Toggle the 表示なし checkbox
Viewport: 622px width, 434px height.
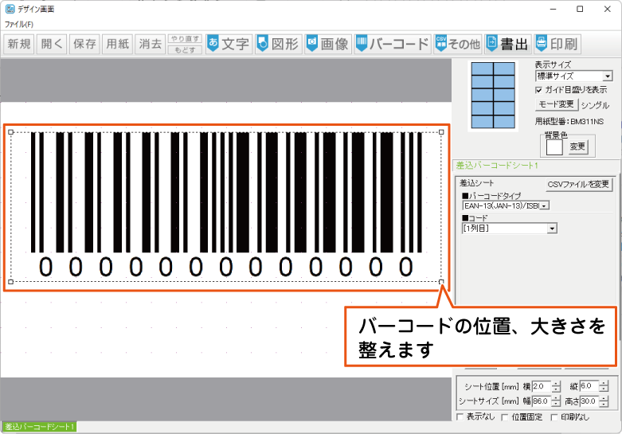click(460, 417)
